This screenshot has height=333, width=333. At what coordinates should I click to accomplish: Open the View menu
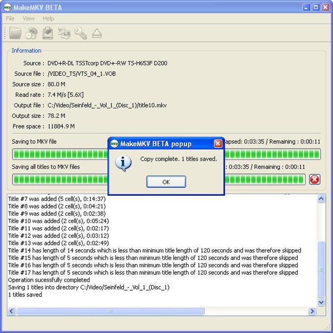28,19
